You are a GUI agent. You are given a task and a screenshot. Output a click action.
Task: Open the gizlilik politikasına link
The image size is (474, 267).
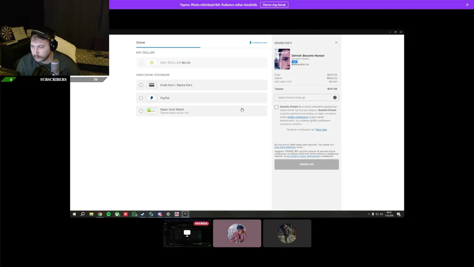pos(298,117)
